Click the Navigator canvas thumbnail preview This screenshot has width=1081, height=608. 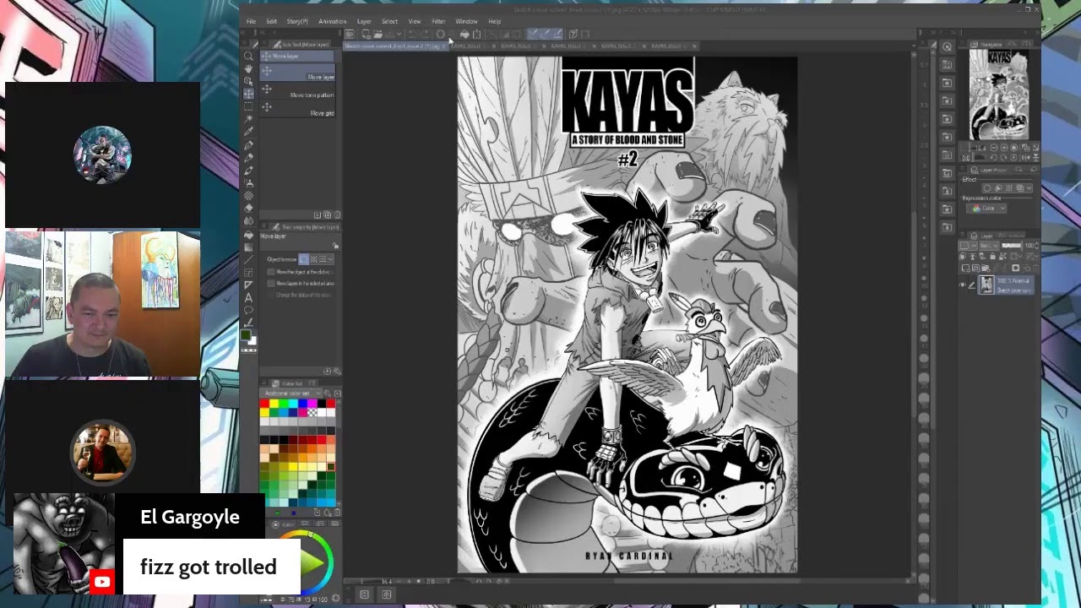click(x=998, y=95)
